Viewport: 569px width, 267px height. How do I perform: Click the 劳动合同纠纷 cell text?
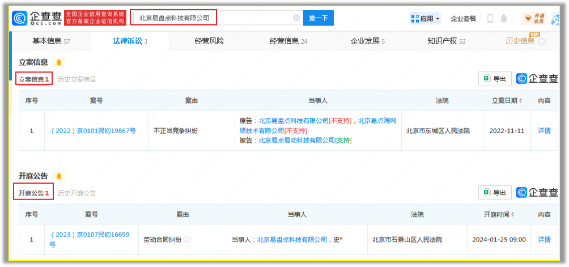(163, 239)
